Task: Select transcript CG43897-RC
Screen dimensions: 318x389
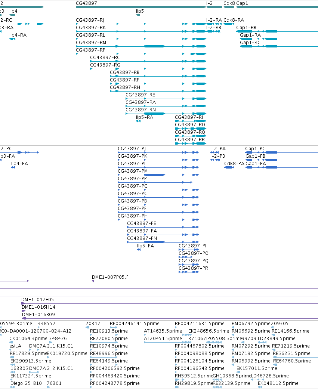Action: click(105, 57)
